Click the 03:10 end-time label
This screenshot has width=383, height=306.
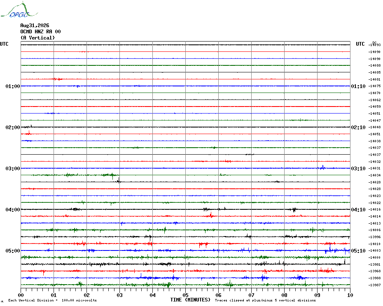pos(358,168)
